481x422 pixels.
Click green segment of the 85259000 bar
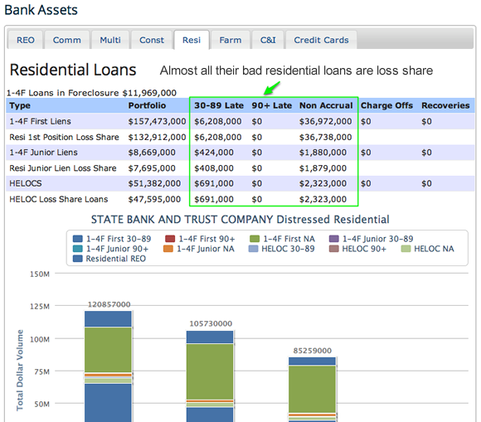[x=312, y=389]
